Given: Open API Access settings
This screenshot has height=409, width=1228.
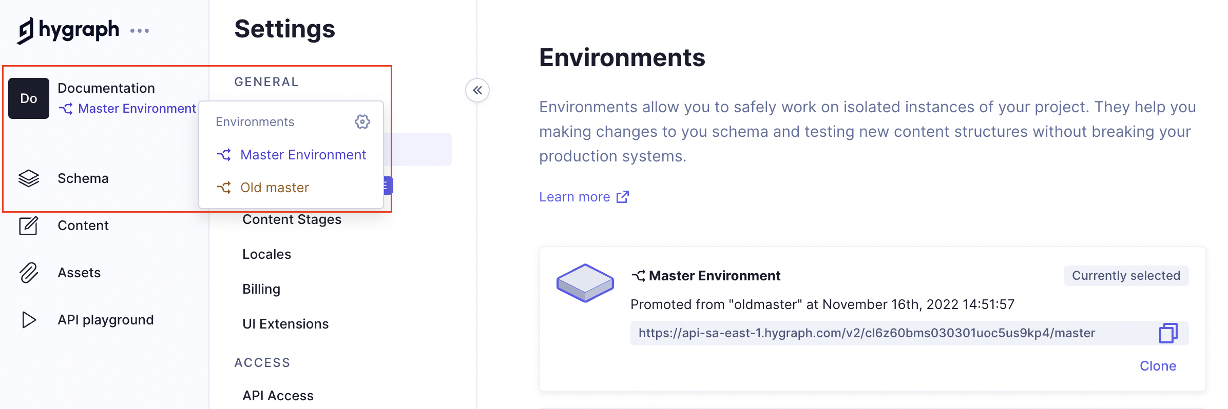Looking at the screenshot, I should coord(278,396).
